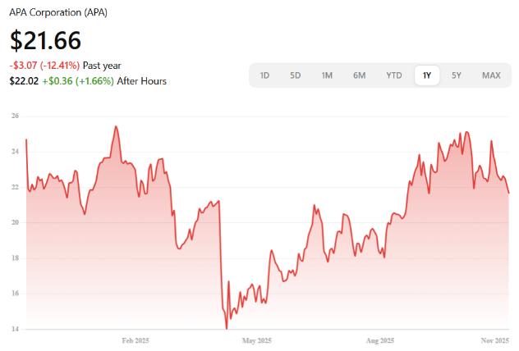The image size is (519, 351).
Task: Click the last data point at chart's right end
Action: (508, 193)
